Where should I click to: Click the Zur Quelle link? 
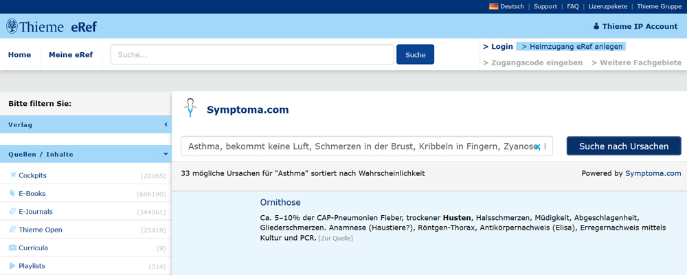[x=336, y=239]
